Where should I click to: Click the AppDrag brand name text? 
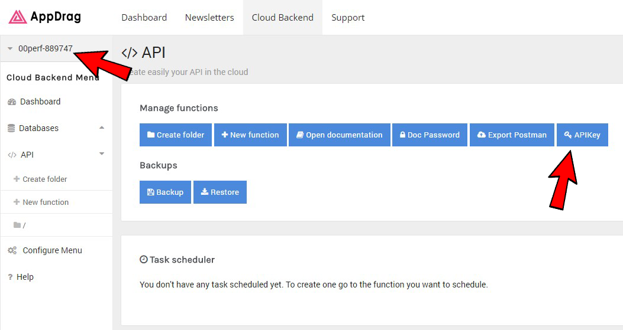[x=56, y=17]
